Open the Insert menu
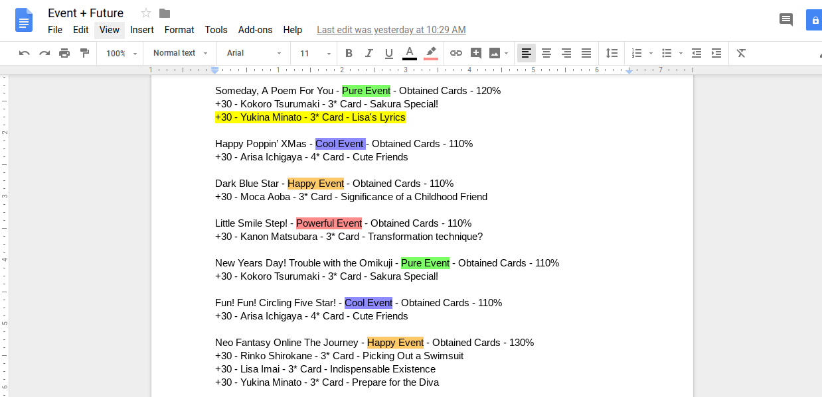Image resolution: width=822 pixels, height=397 pixels. pos(141,30)
